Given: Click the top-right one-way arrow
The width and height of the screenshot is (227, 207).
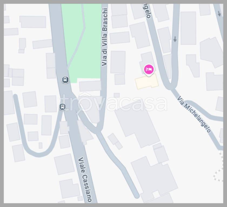Looking at the screenshot, I should pyautogui.click(x=219, y=13).
